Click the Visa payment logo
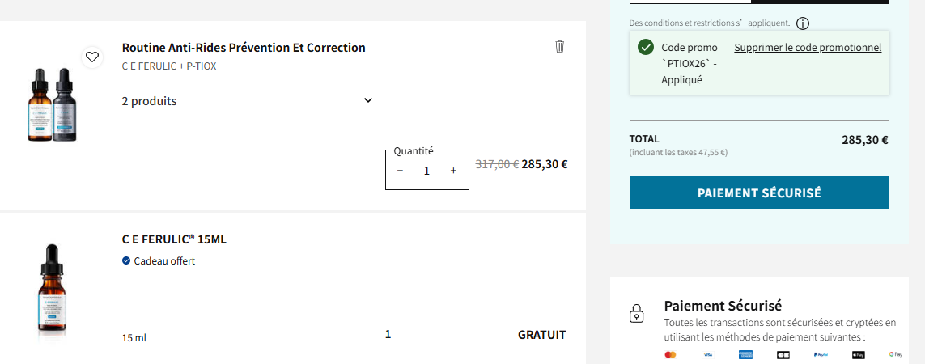The image size is (925, 364). [x=708, y=354]
